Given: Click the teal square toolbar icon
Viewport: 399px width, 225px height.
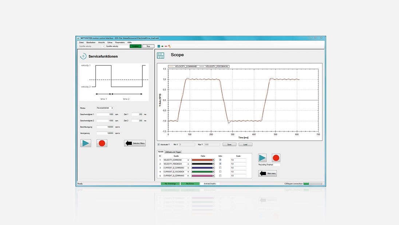Looking at the screenshot, I should (159, 46).
